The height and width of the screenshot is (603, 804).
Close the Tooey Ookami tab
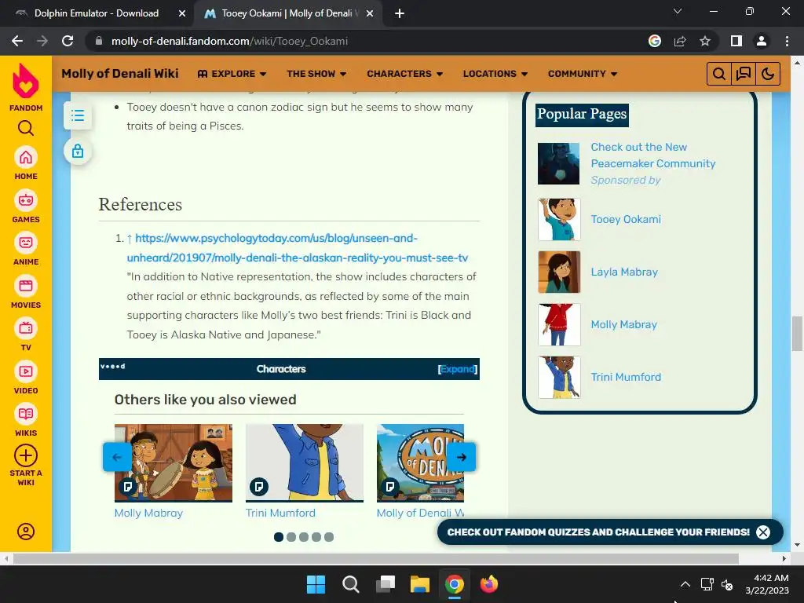370,13
